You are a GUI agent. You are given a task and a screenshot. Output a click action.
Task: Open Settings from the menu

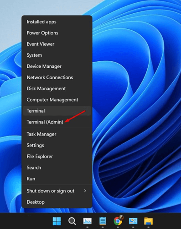pos(57,145)
